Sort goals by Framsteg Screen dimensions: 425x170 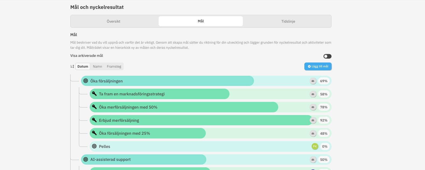[114, 66]
